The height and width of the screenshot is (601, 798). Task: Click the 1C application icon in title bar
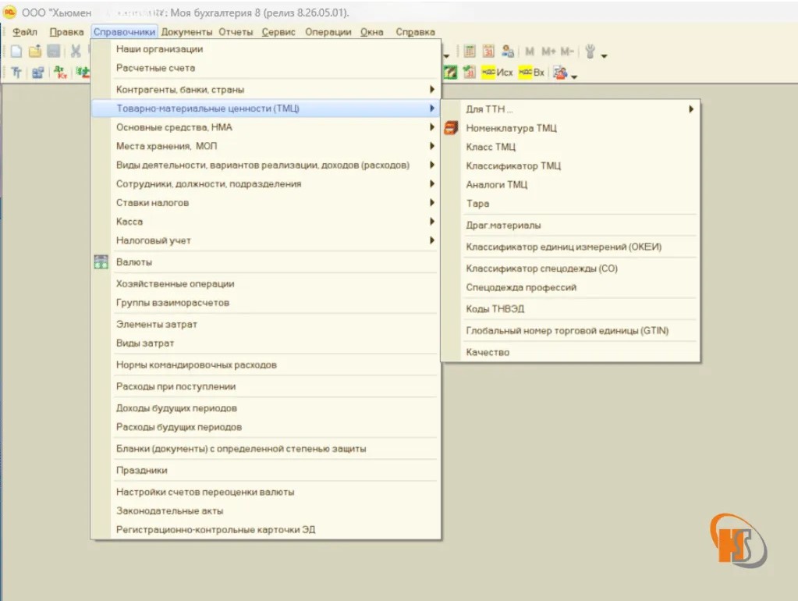9,12
